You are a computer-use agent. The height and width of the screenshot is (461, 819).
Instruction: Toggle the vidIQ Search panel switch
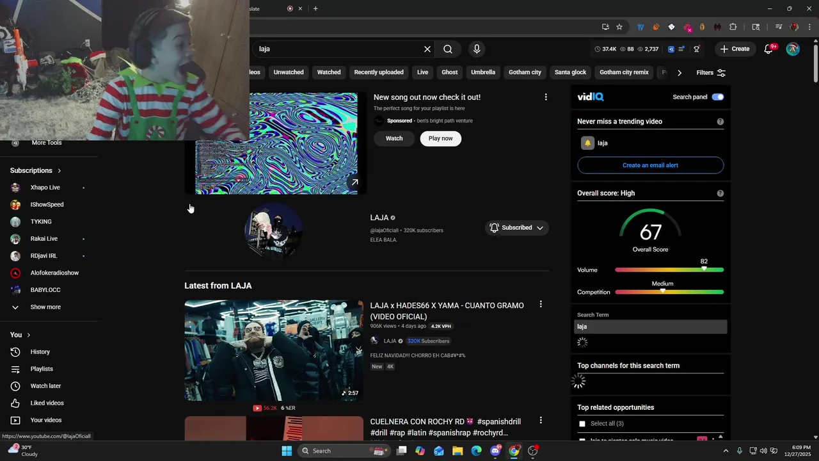tap(718, 97)
